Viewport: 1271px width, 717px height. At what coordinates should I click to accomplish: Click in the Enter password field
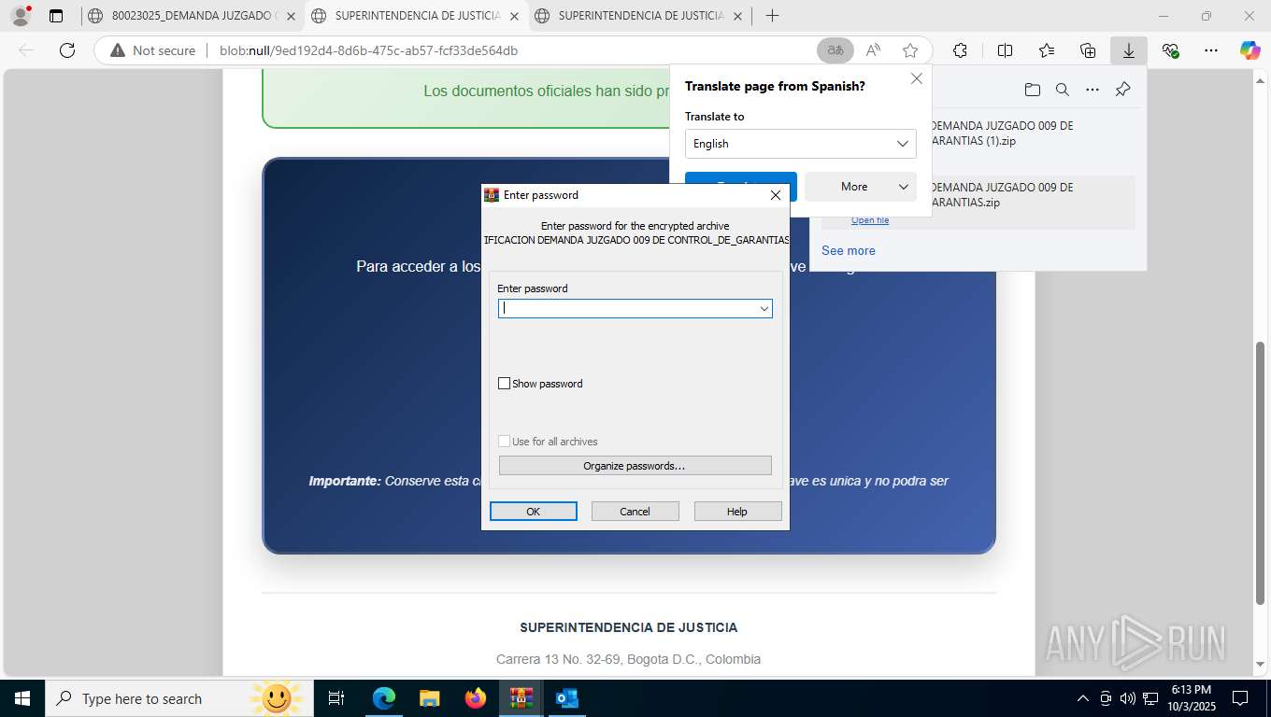pos(635,308)
